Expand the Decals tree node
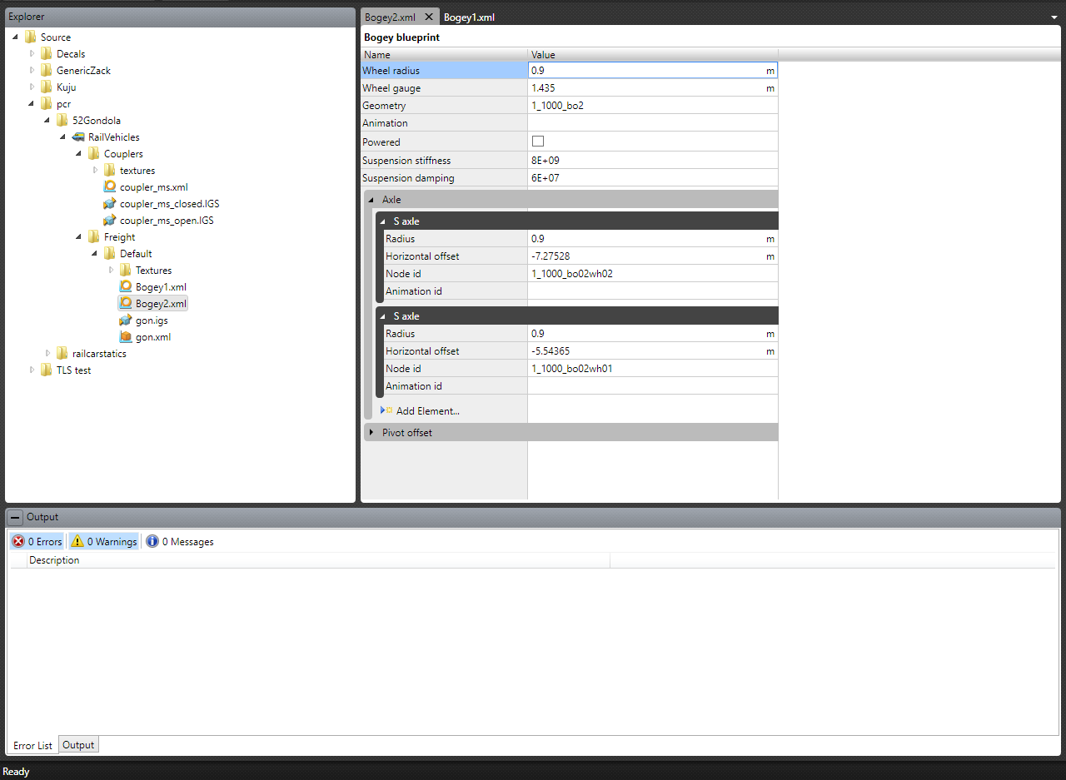The width and height of the screenshot is (1066, 780). (x=32, y=54)
